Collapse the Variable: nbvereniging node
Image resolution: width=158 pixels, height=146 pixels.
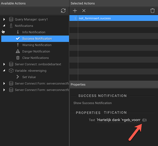pos(4,70)
